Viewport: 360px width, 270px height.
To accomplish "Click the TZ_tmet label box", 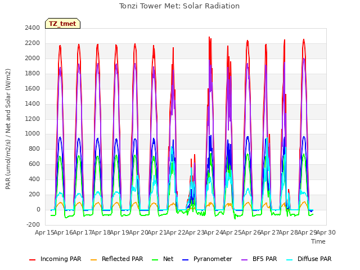I will click(62, 24).
